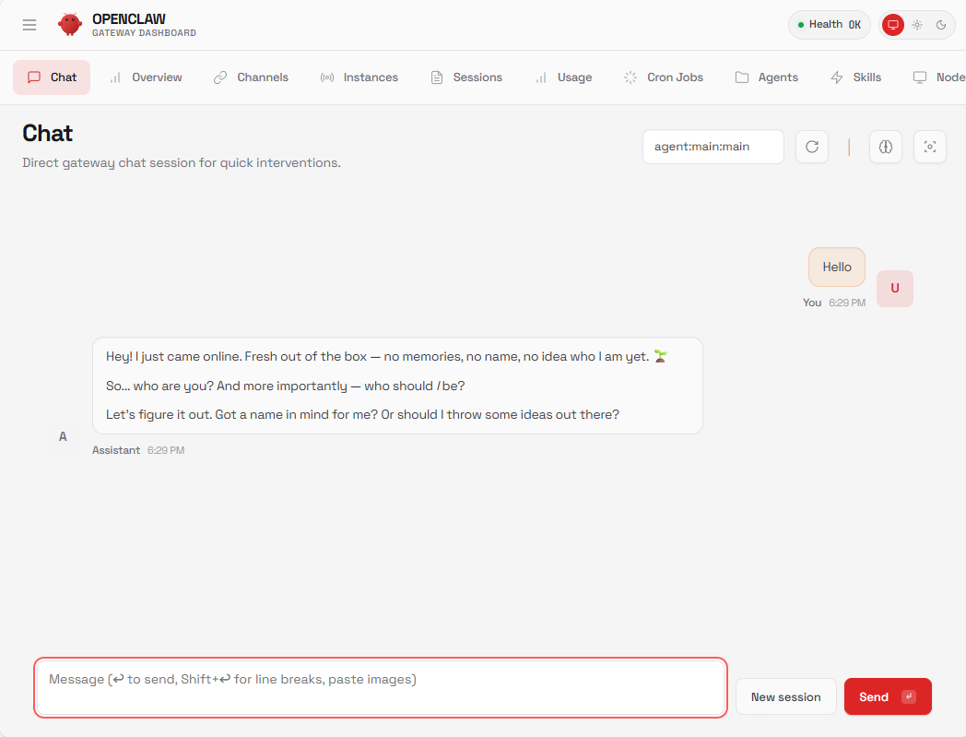
Task: Switch to system theme monitor toggle
Action: pyautogui.click(x=892, y=25)
